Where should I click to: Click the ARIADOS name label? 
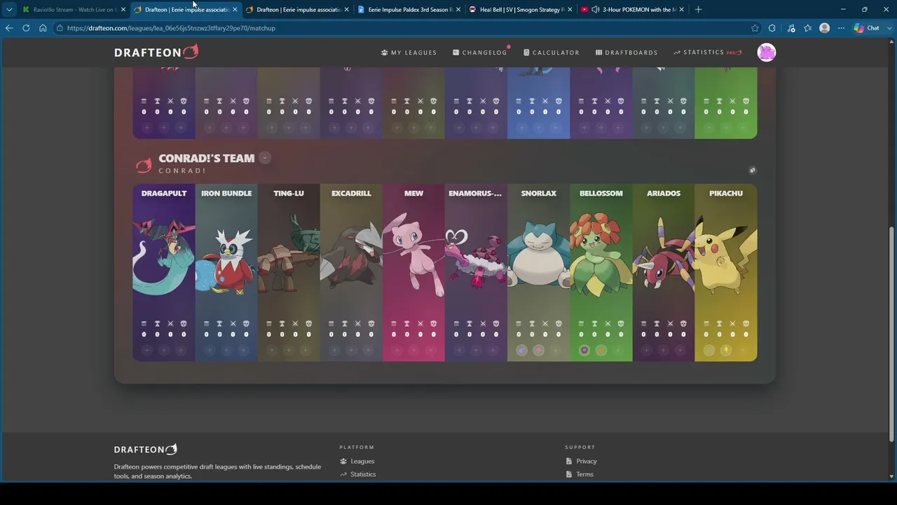coord(663,194)
